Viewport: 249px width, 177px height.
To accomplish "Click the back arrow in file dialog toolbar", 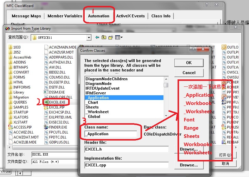I will (x=97, y=38).
